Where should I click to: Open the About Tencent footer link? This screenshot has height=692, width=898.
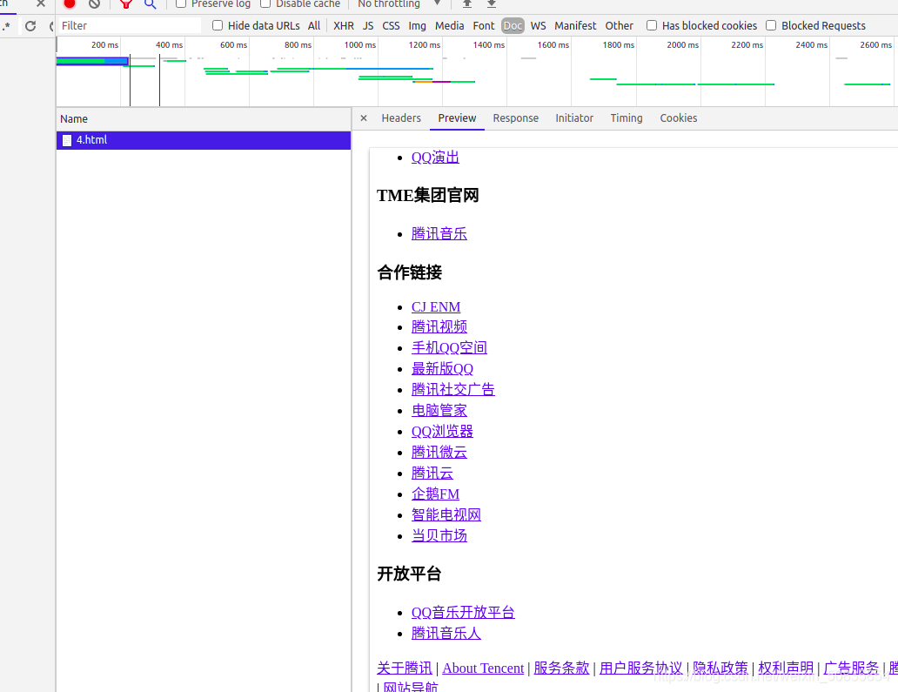coord(483,668)
